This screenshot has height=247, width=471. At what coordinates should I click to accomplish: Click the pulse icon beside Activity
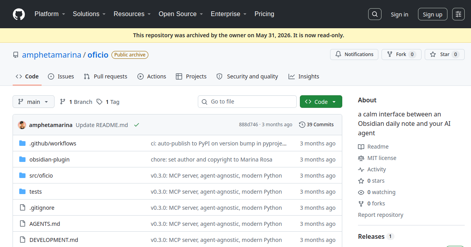[361, 169]
